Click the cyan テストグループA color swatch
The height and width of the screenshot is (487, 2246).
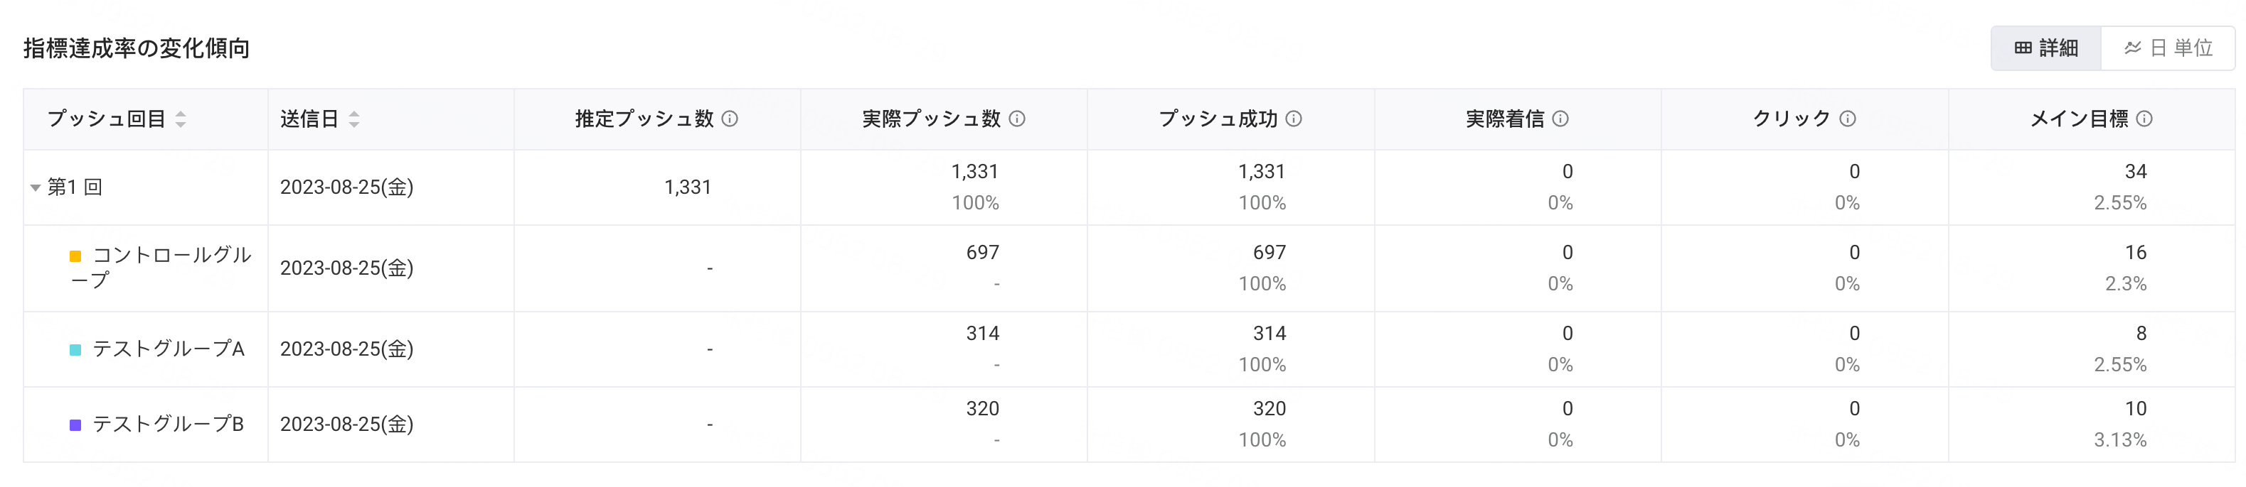coord(76,349)
